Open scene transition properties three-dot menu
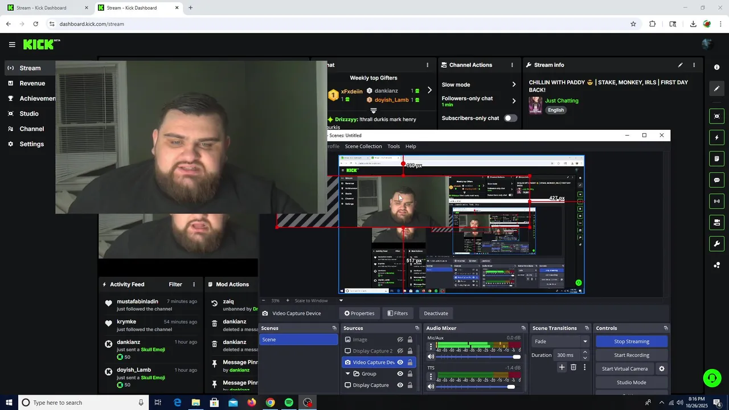Viewport: 729px width, 410px height. [584, 367]
